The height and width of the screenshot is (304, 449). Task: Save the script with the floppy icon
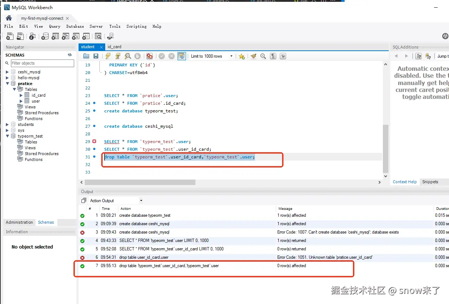tap(96, 56)
